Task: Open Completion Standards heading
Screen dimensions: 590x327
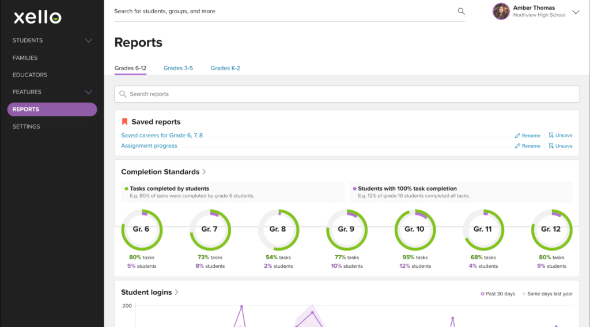Action: point(160,172)
